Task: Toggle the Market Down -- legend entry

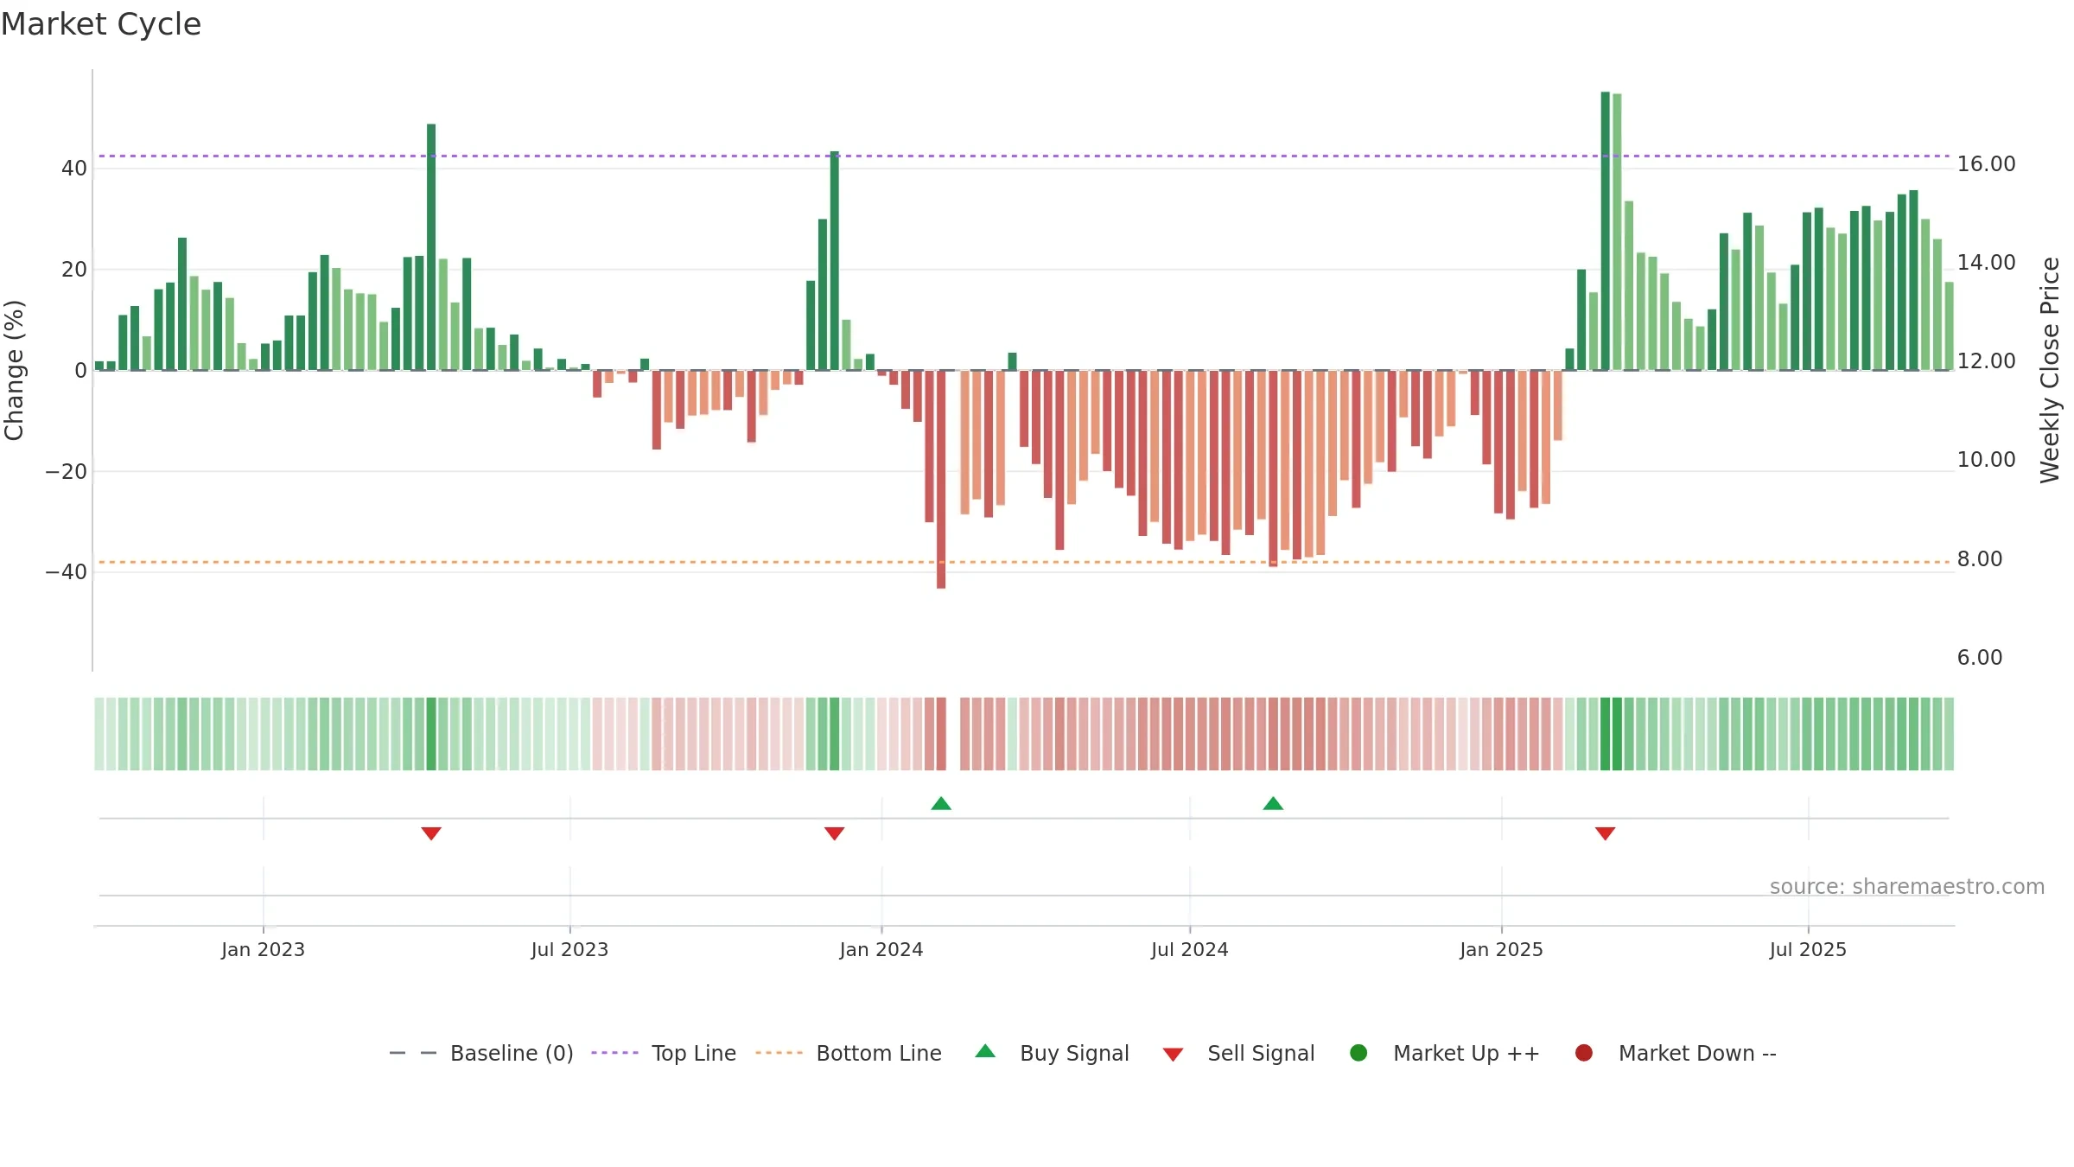Action: pyautogui.click(x=1675, y=1053)
